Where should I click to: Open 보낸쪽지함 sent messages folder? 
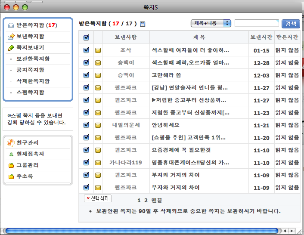tap(30, 37)
